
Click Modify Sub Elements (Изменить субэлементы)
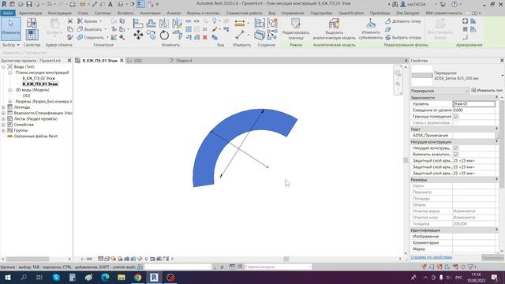point(370,29)
